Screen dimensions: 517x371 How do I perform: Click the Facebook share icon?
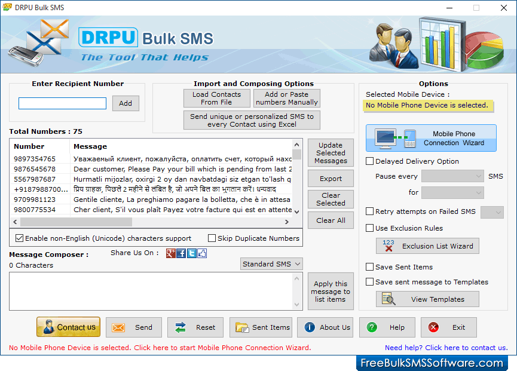tap(181, 253)
